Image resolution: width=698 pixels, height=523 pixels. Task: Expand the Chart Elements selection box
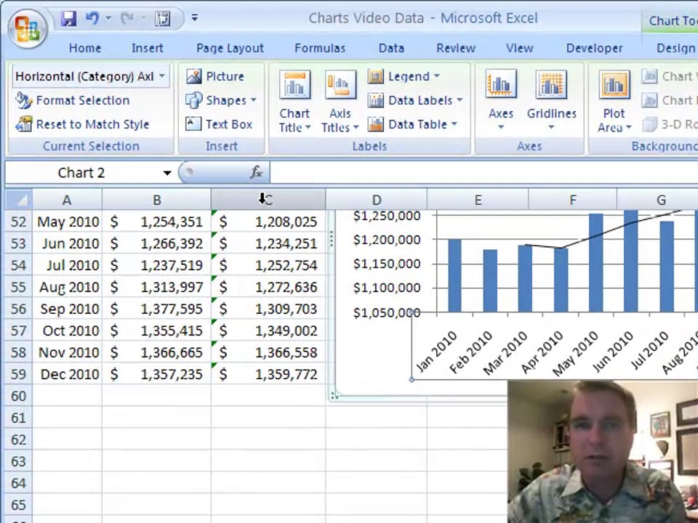click(x=161, y=76)
